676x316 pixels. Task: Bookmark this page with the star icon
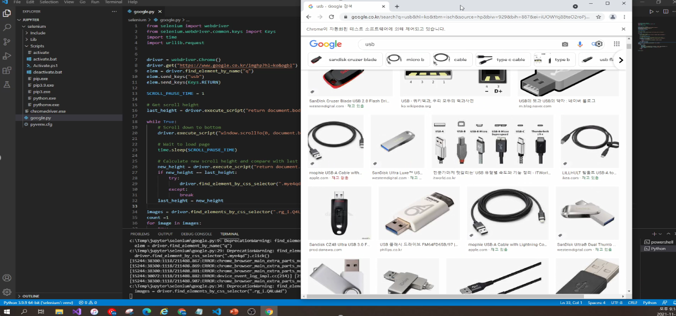pos(599,17)
